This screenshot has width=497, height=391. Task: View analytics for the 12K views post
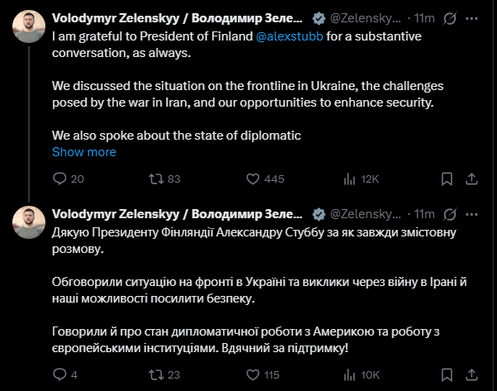(351, 179)
